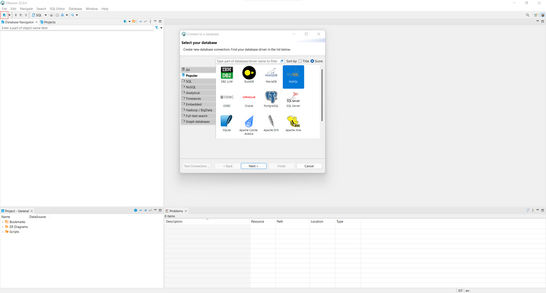Click the Next button
The width and height of the screenshot is (546, 293).
pos(253,166)
